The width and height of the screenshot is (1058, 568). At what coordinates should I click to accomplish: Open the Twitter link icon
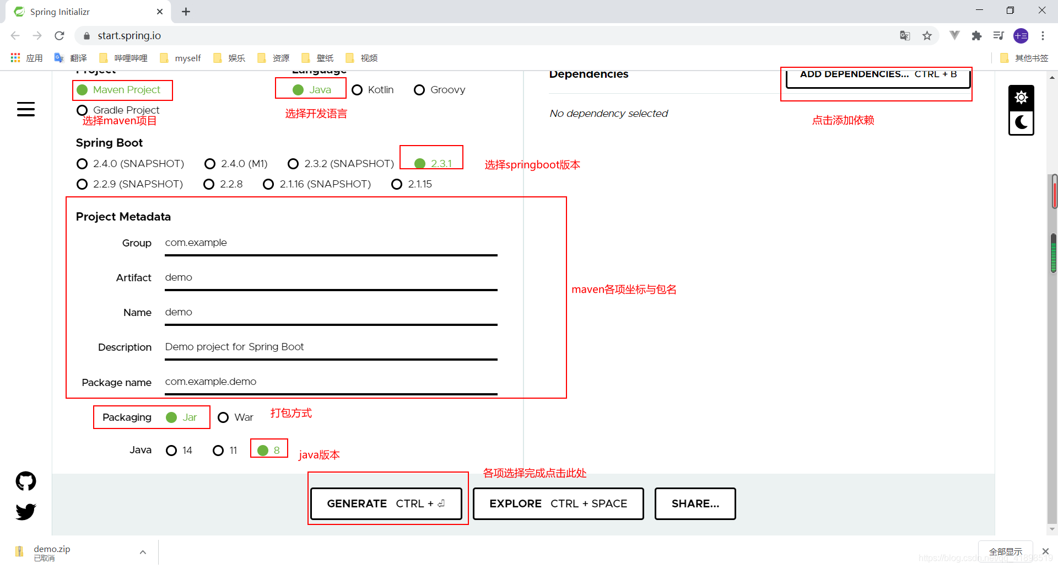(x=26, y=512)
